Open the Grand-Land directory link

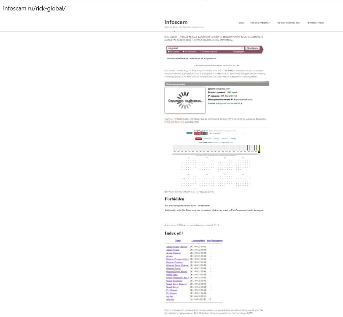(x=172, y=275)
